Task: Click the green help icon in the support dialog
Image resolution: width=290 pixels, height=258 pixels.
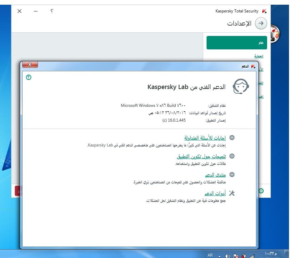Action: (x=29, y=77)
